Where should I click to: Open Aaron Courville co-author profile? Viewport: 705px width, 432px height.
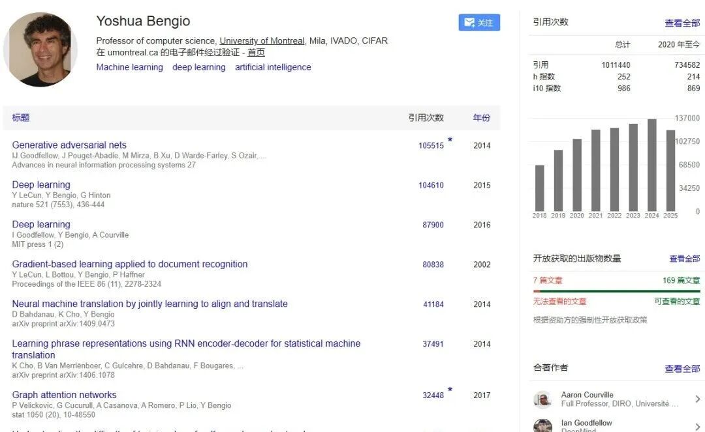tap(587, 395)
